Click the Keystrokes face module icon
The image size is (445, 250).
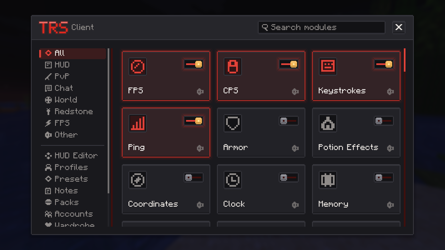pos(328,67)
